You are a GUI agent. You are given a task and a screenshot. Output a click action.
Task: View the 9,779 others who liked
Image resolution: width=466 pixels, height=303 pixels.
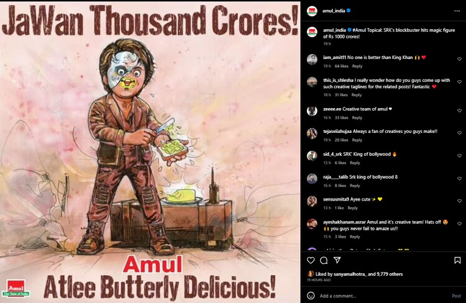[x=391, y=274]
